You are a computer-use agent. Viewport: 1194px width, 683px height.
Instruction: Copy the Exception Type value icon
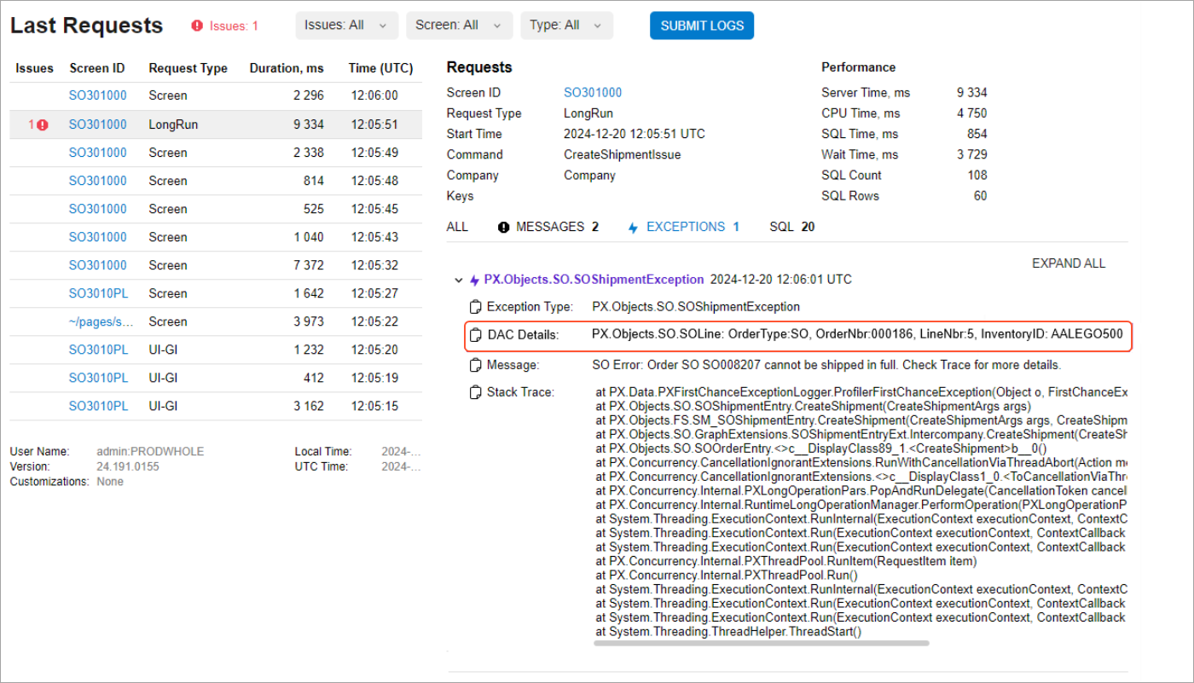tap(476, 307)
